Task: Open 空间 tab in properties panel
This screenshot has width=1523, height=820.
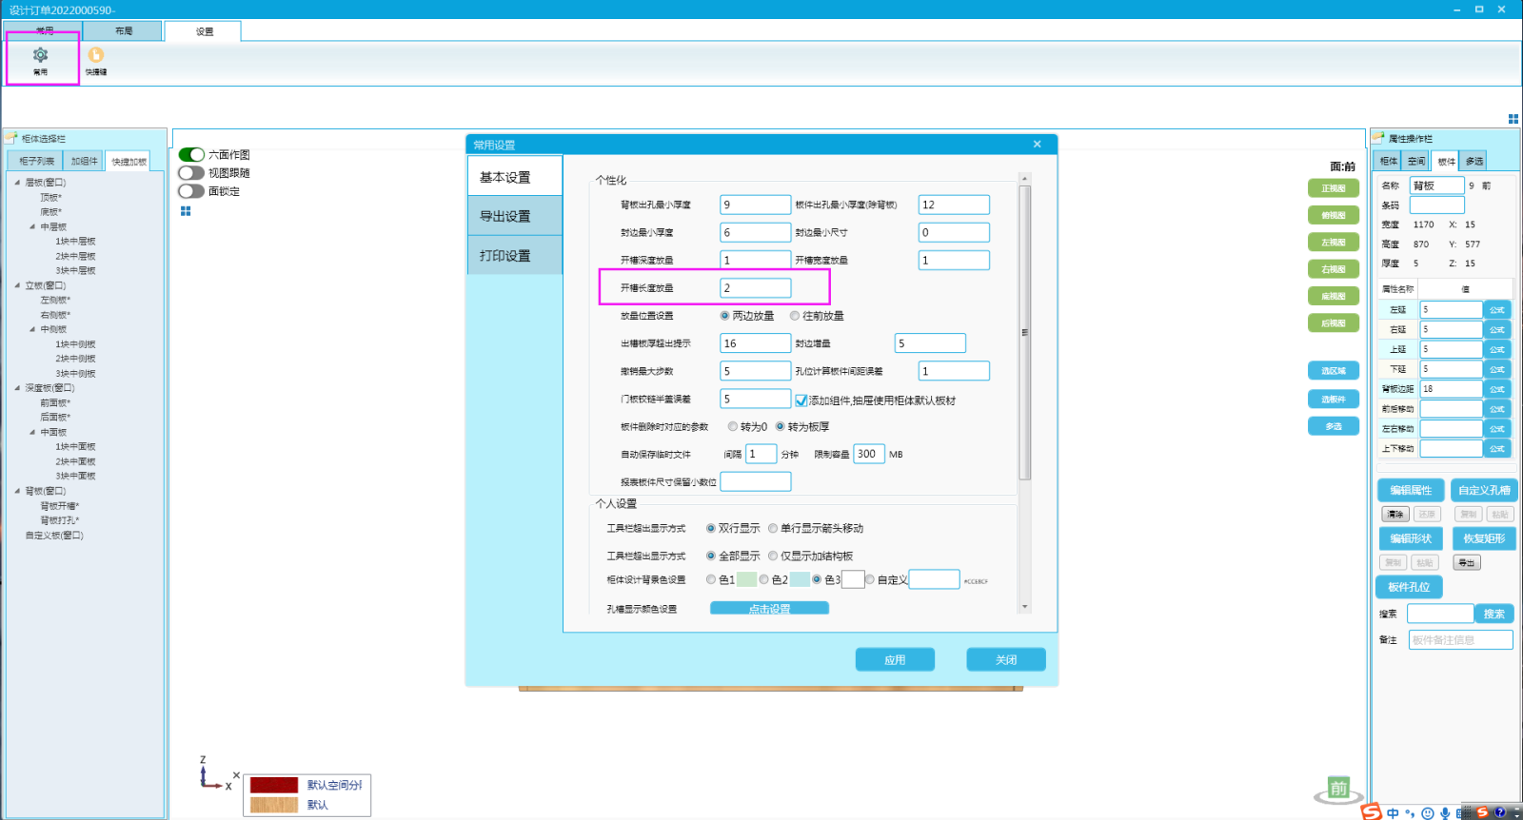Action: (x=1417, y=161)
